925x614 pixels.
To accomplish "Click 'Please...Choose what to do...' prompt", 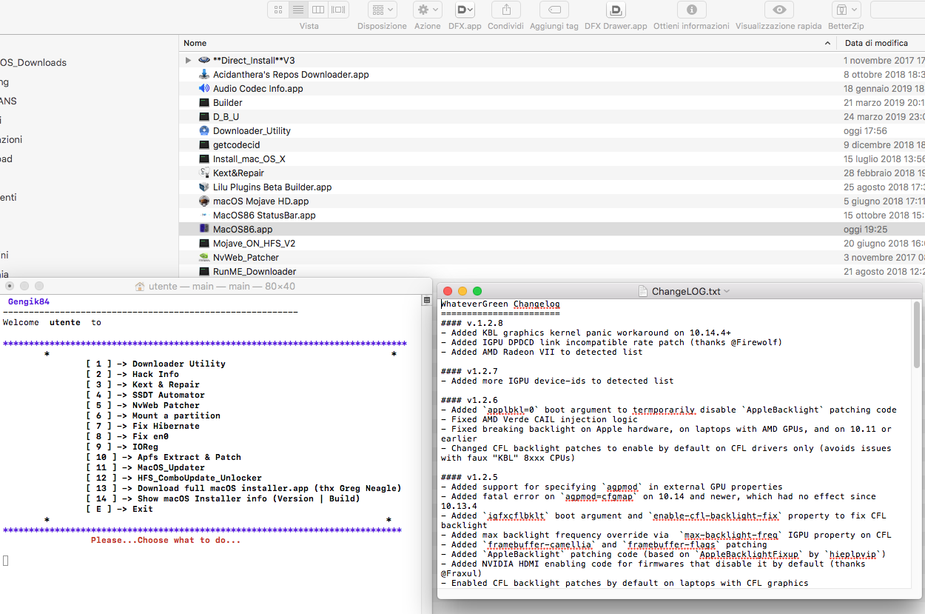I will pos(166,540).
